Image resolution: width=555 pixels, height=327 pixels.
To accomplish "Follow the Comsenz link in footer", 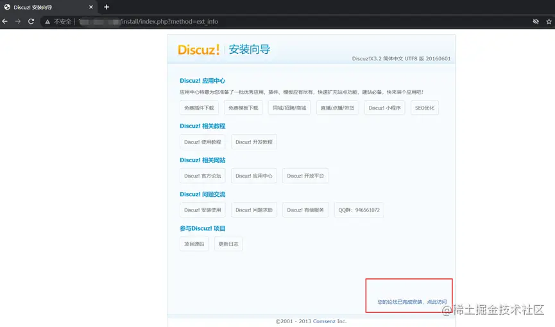I will pos(324,321).
